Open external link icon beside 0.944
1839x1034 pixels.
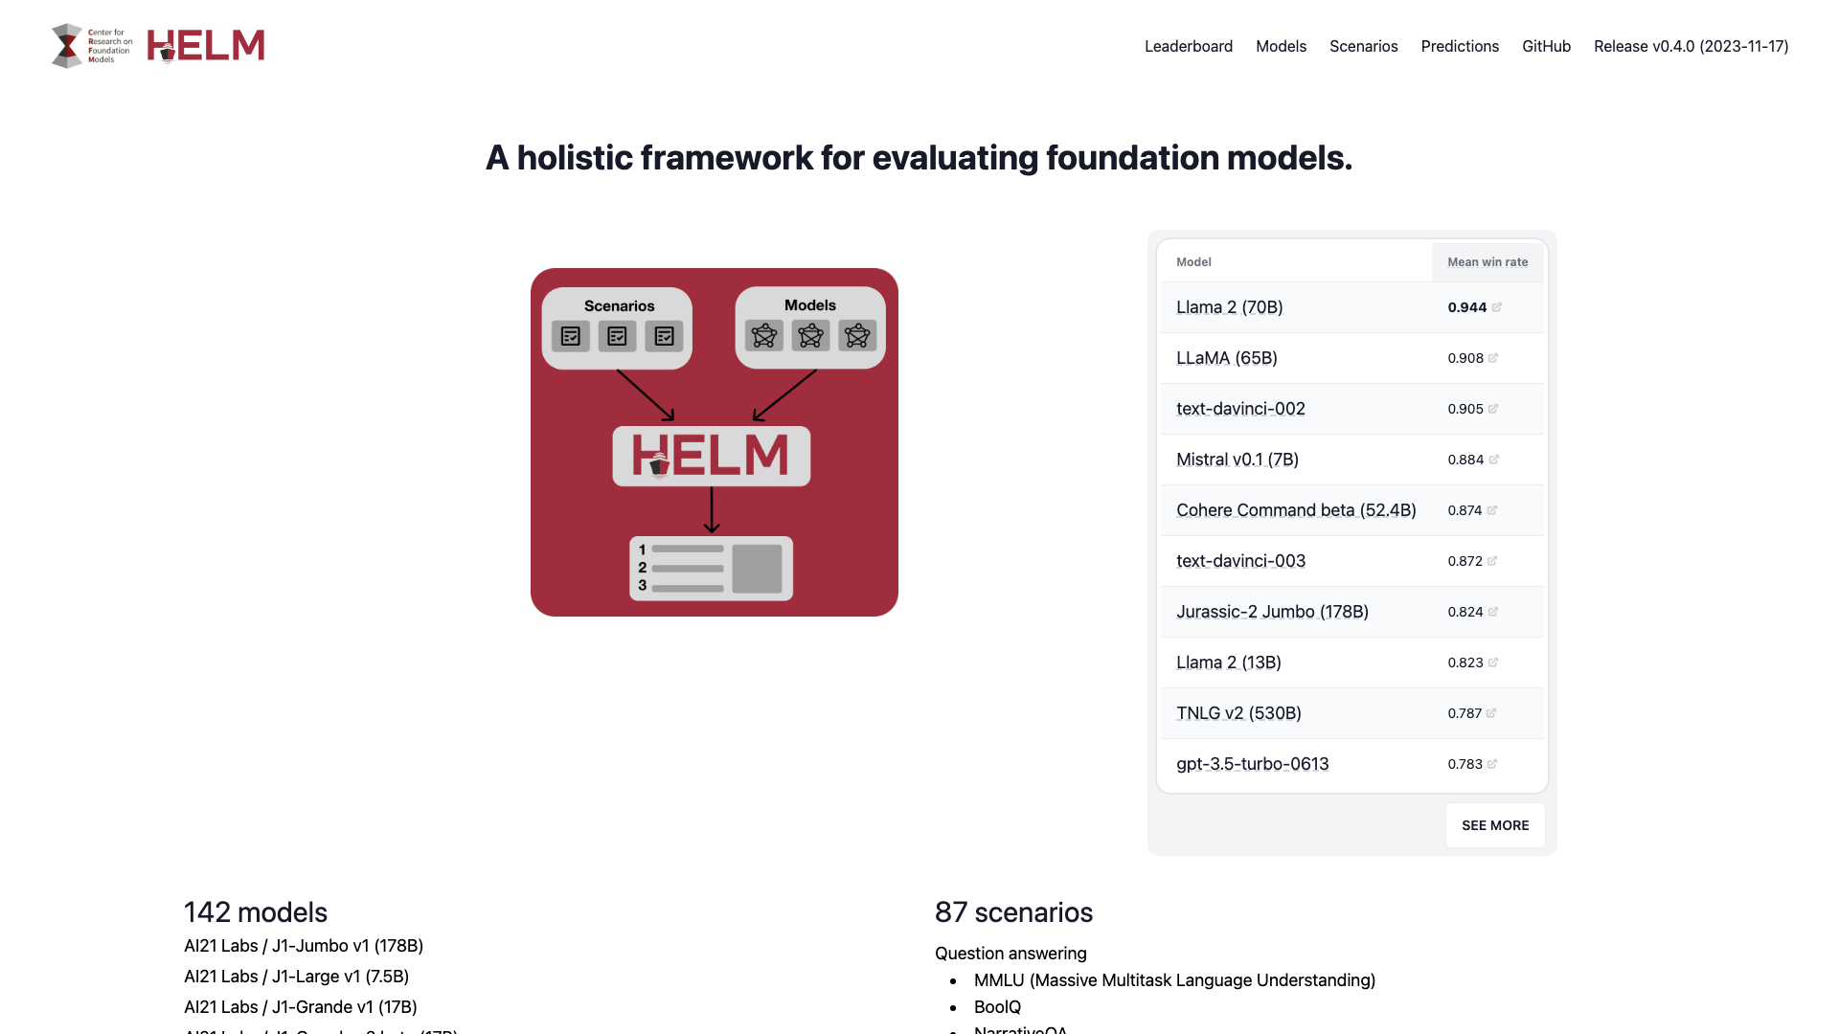[x=1497, y=307]
